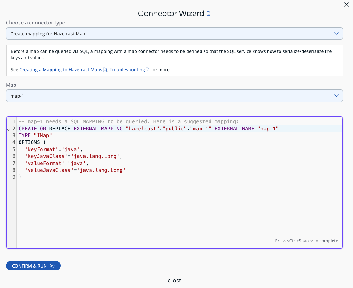Click document icon beside Troubleshooting link

(x=148, y=69)
